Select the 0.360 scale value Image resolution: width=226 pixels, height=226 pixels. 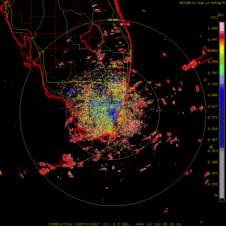click(x=213, y=162)
